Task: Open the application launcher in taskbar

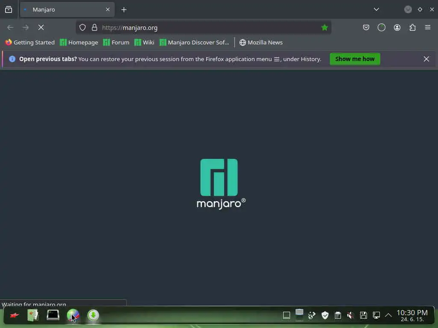Action: point(14,316)
